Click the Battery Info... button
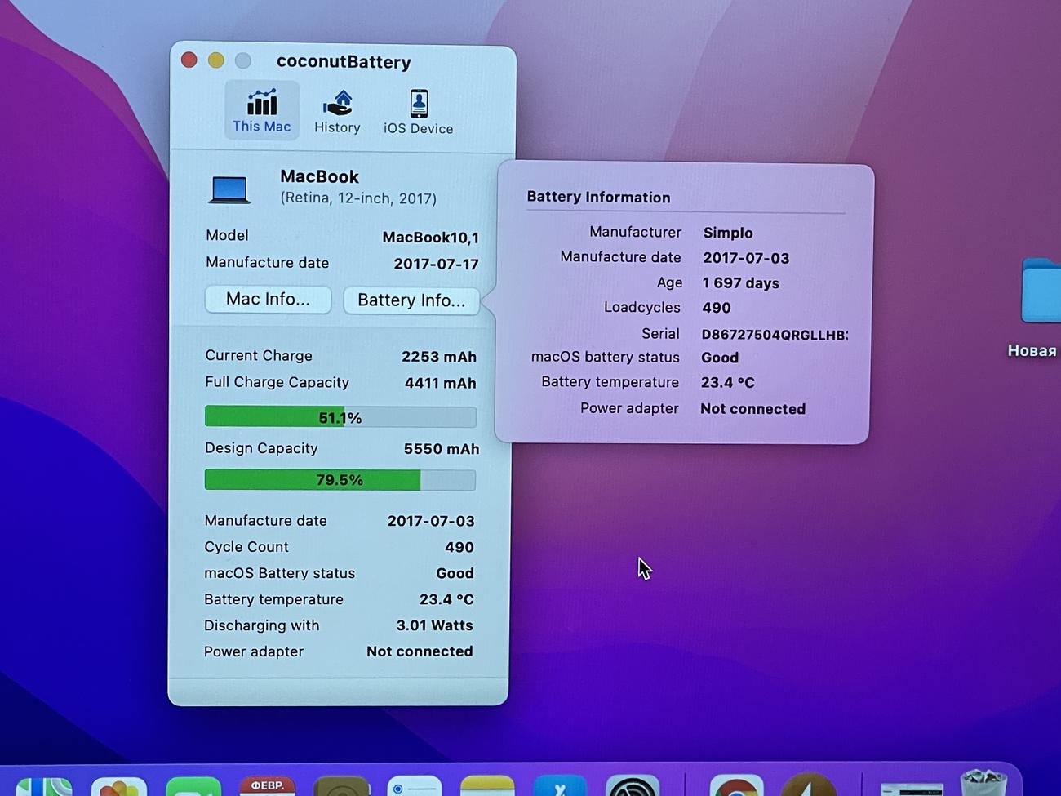This screenshot has width=1061, height=796. (411, 300)
